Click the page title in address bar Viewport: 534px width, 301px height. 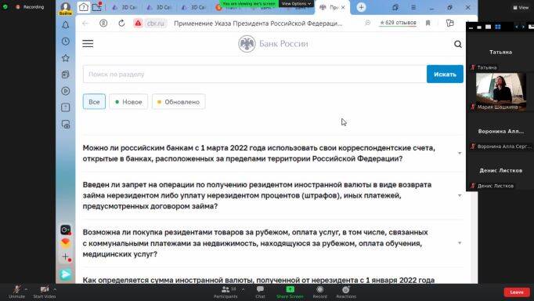point(258,24)
